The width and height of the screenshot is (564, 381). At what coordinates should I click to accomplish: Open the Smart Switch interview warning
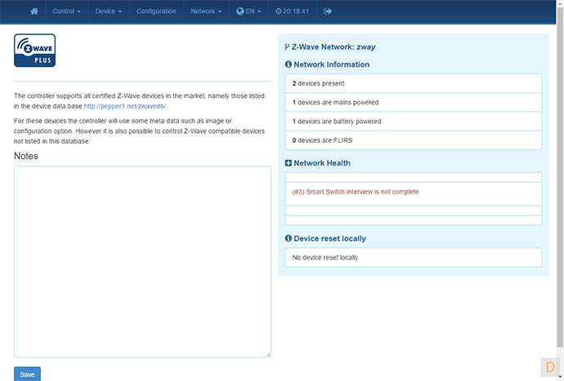pyautogui.click(x=356, y=192)
